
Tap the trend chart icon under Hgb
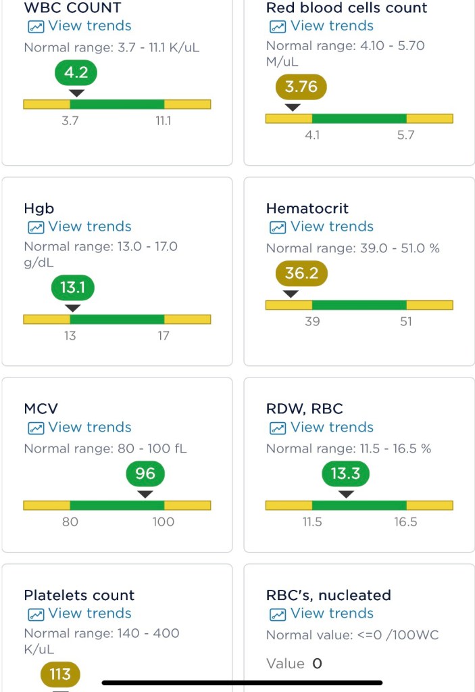click(x=36, y=227)
